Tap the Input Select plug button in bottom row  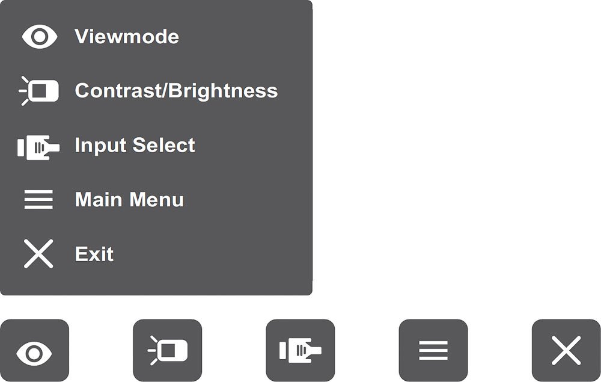point(300,350)
